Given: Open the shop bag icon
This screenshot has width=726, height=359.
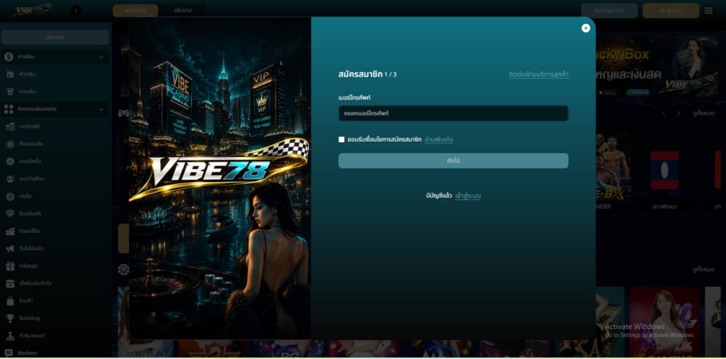Looking at the screenshot, I should 10,301.
